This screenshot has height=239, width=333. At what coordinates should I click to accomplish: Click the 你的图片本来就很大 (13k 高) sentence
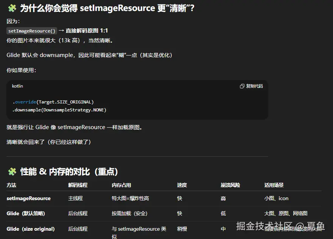click(x=60, y=40)
